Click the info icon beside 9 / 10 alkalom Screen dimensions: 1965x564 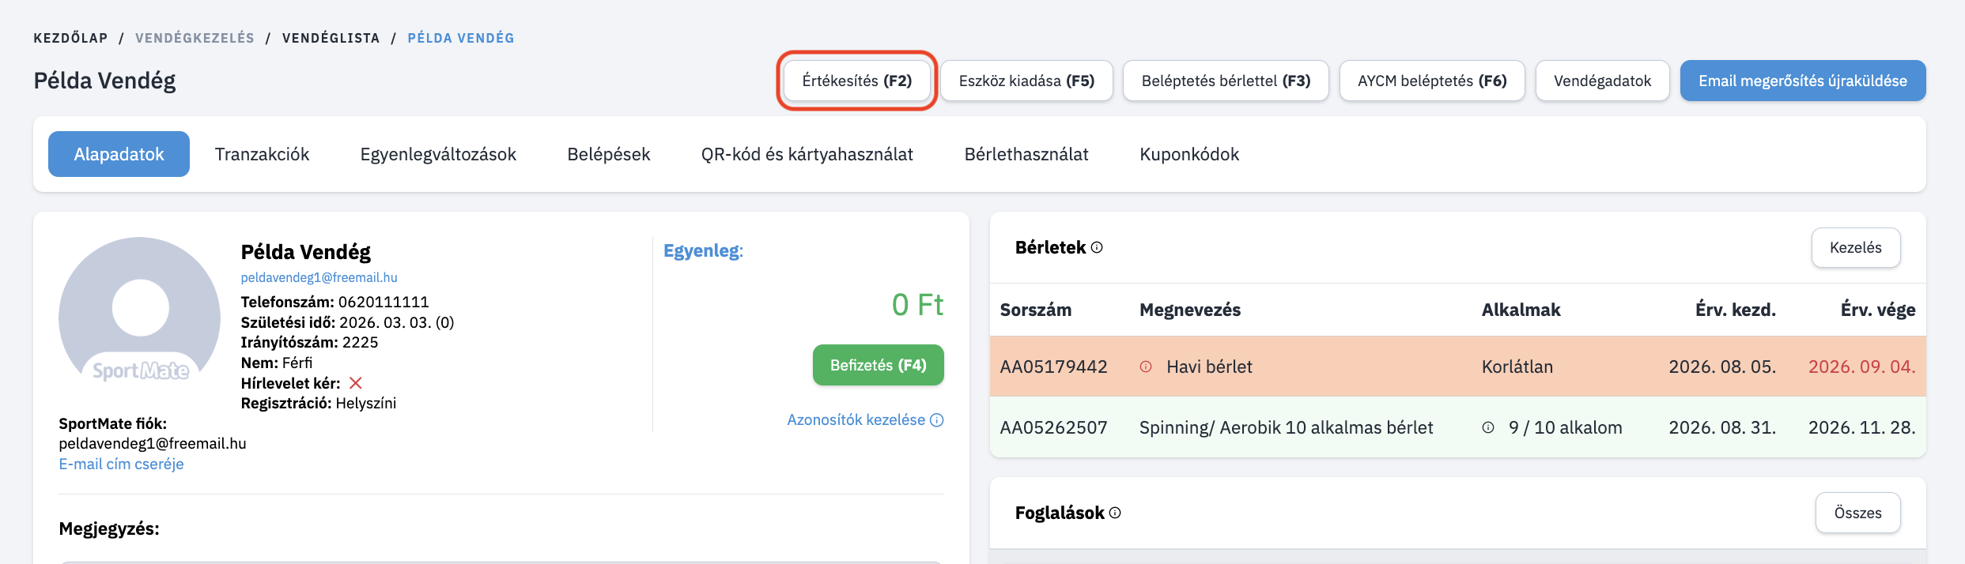tap(1488, 427)
